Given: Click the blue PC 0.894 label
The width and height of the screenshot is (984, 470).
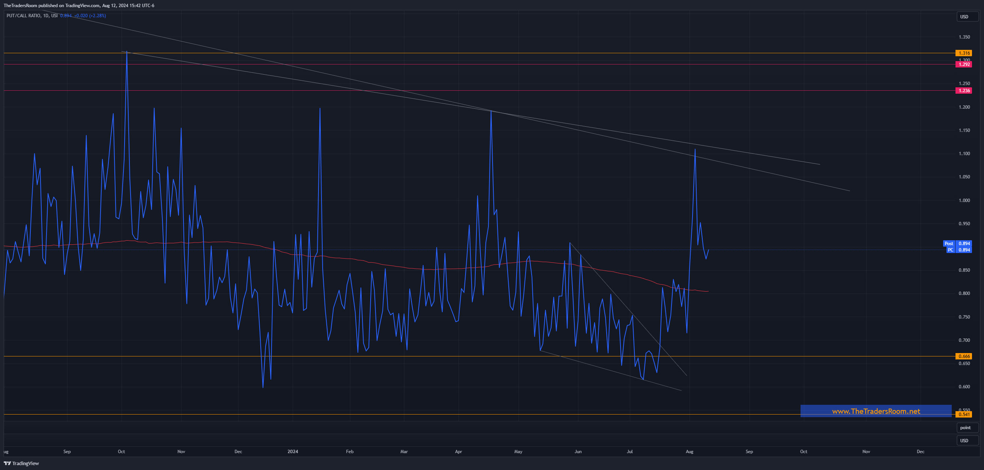Looking at the screenshot, I should coord(958,250).
